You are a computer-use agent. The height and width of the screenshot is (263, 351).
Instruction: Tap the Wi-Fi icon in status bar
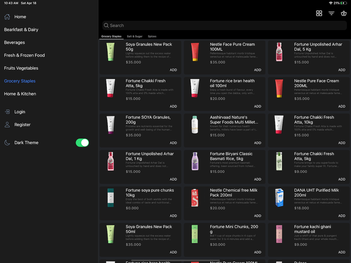click(331, 3)
